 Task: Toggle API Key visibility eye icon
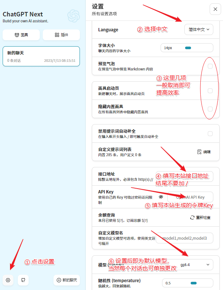[161, 196]
